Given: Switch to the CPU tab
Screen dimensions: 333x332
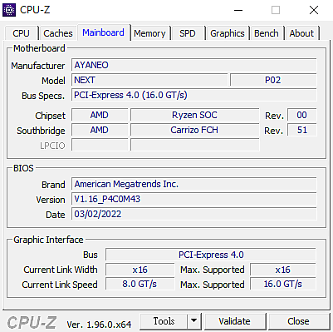Looking at the screenshot, I should [21, 33].
